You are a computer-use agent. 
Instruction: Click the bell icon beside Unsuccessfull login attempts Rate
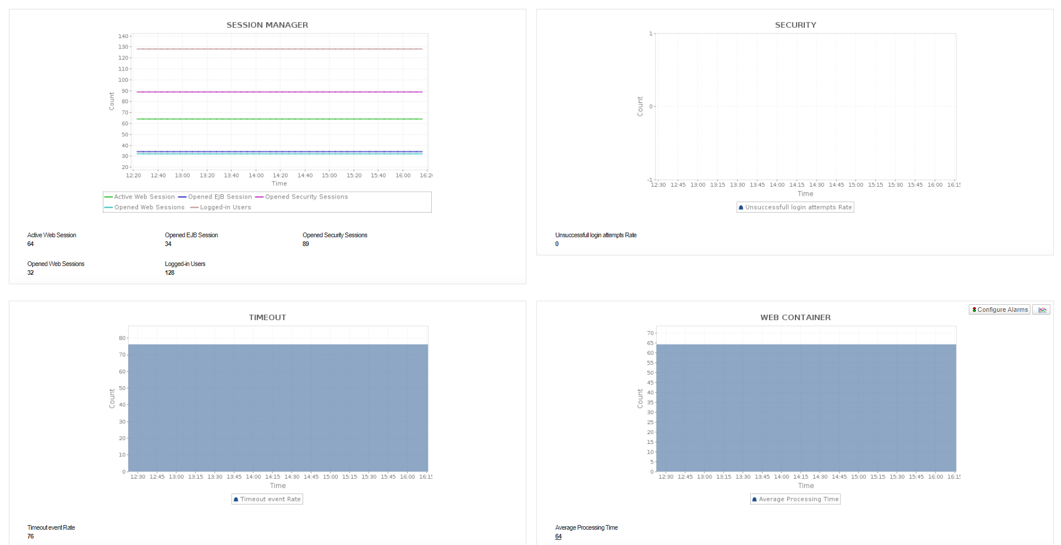tap(741, 207)
